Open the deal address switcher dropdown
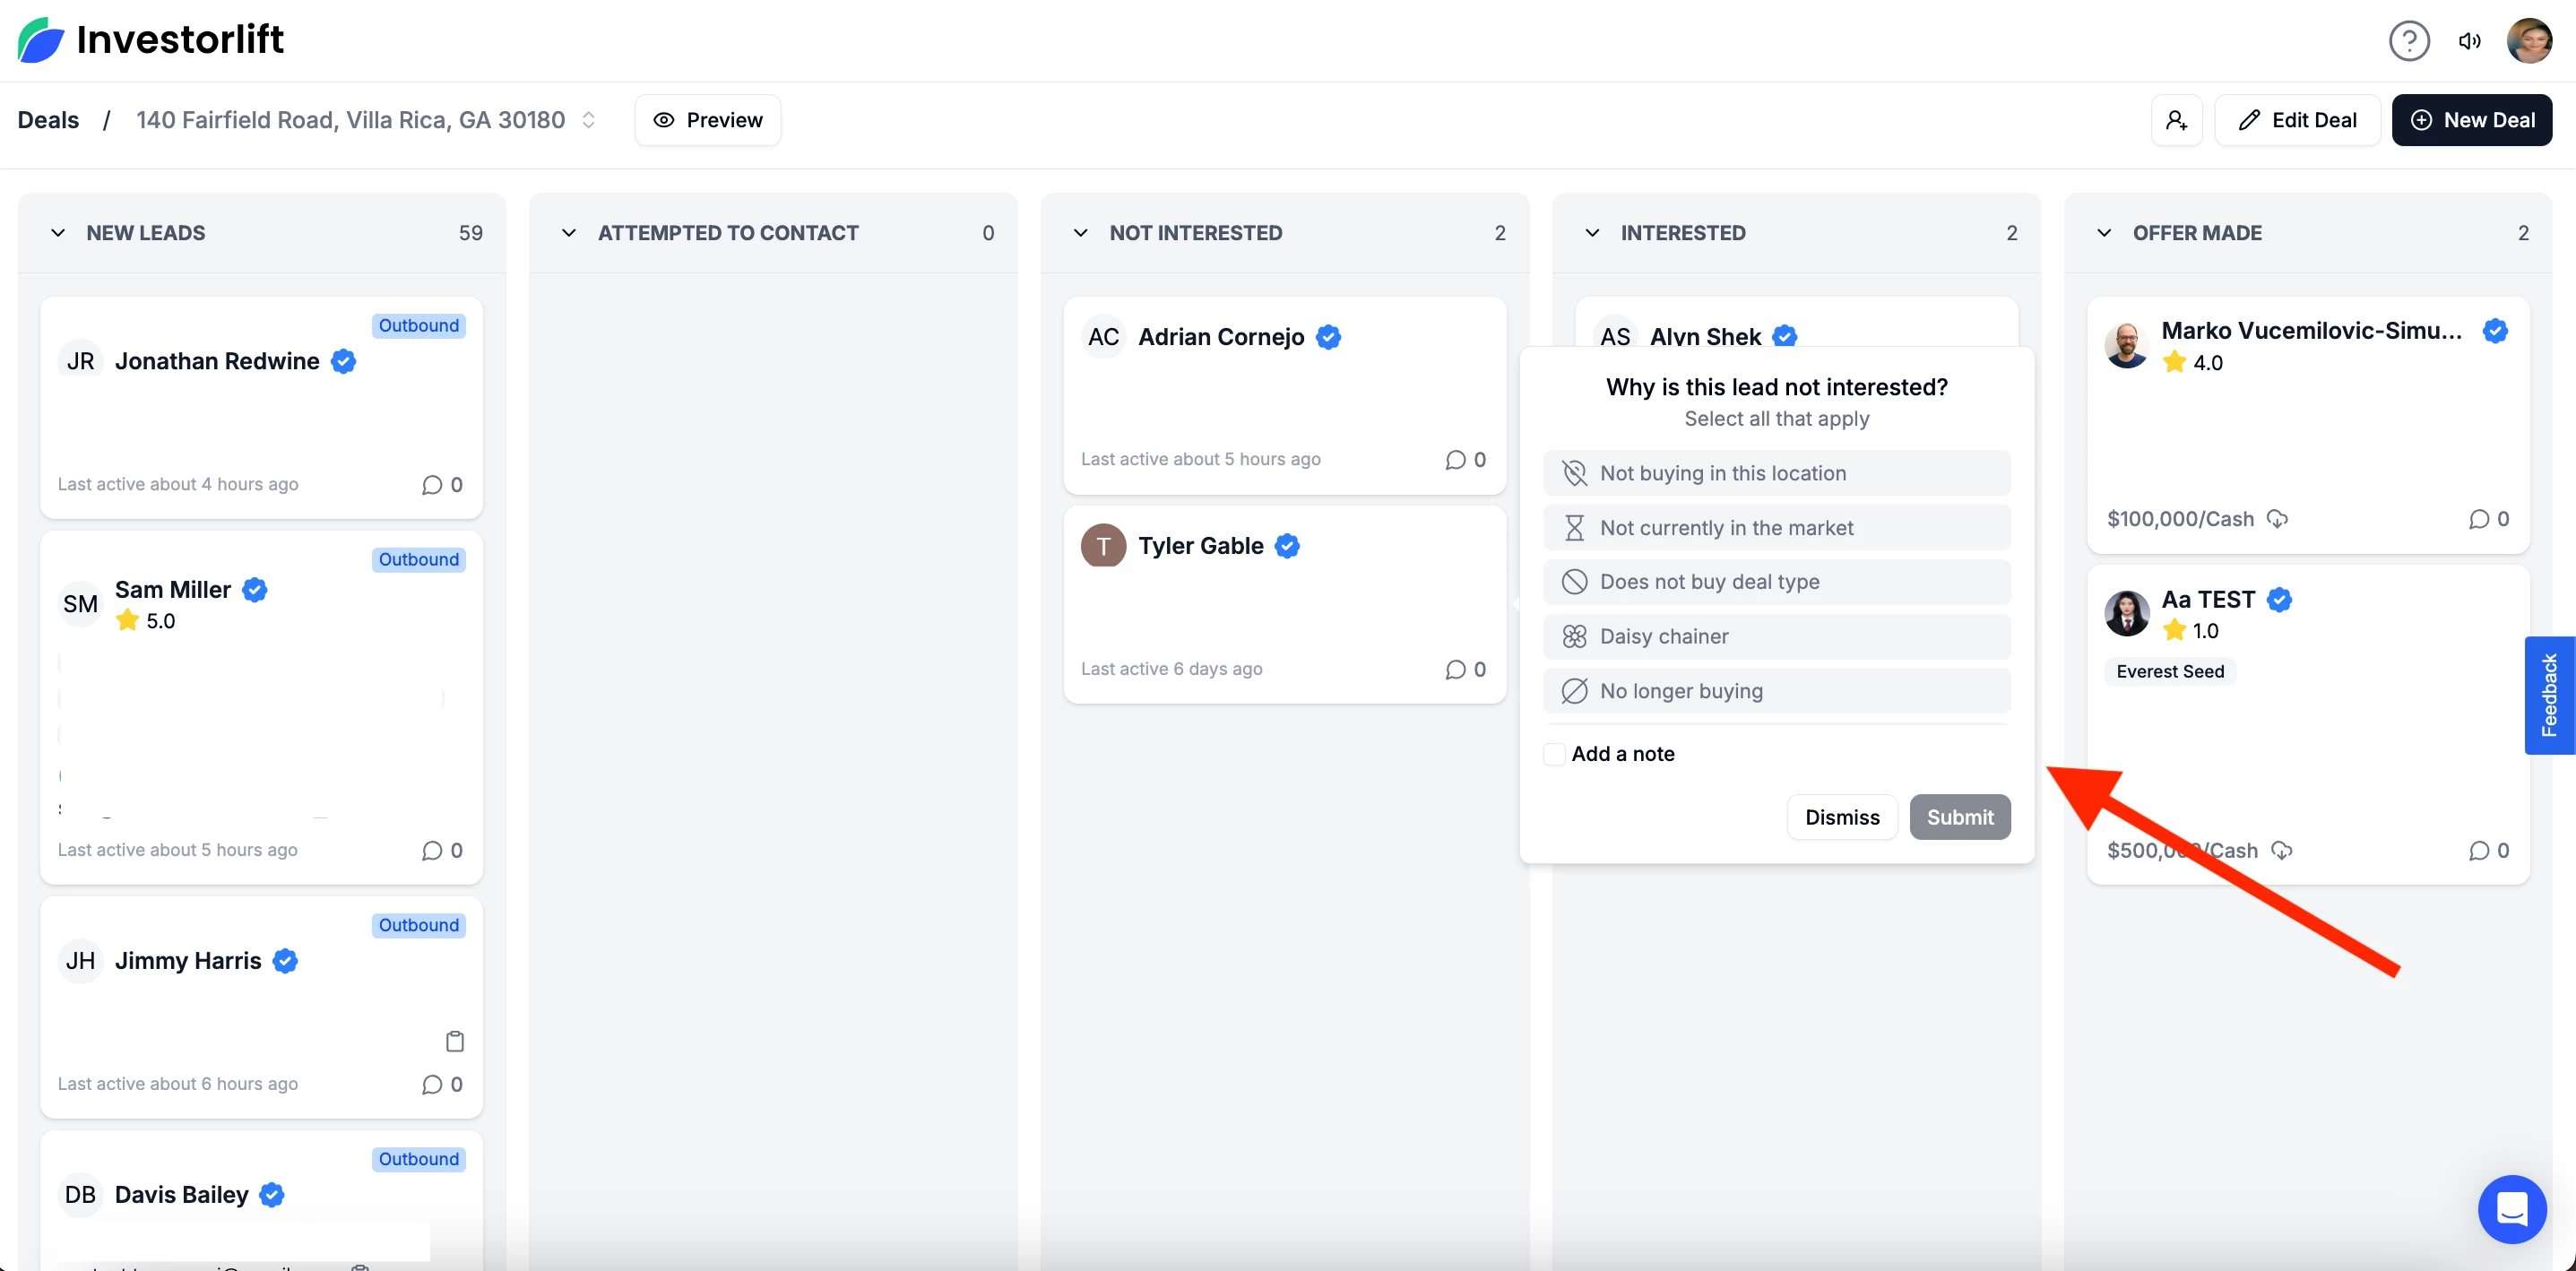 [x=589, y=120]
